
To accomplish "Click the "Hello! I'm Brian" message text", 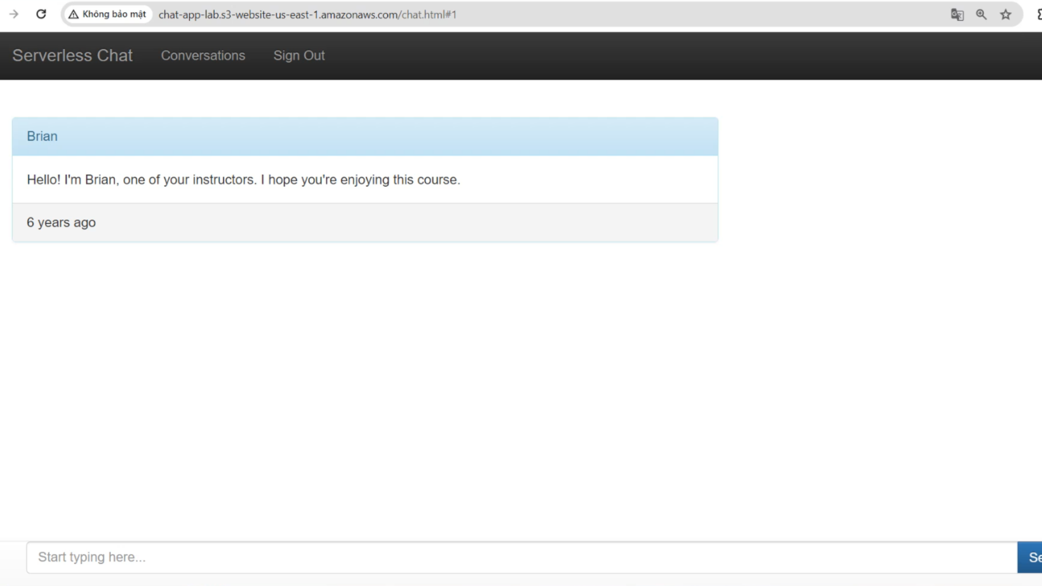I will pyautogui.click(x=244, y=180).
